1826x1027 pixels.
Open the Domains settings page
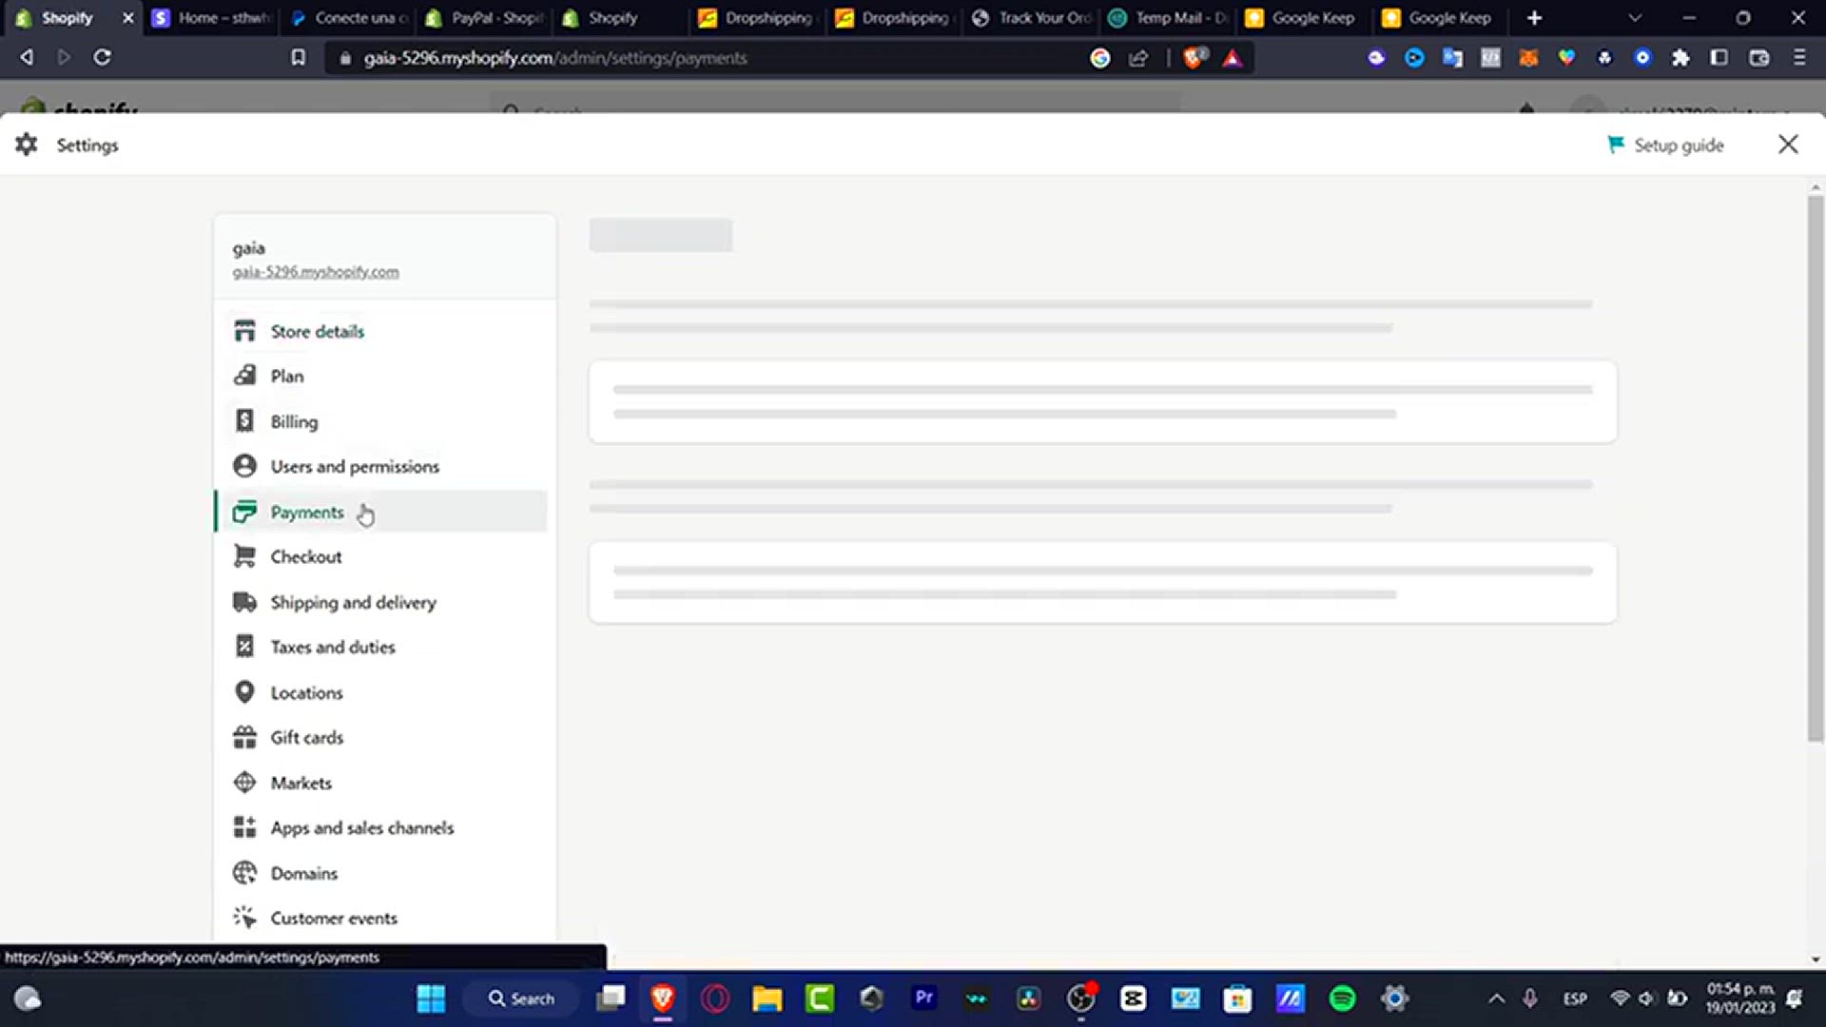point(303,873)
